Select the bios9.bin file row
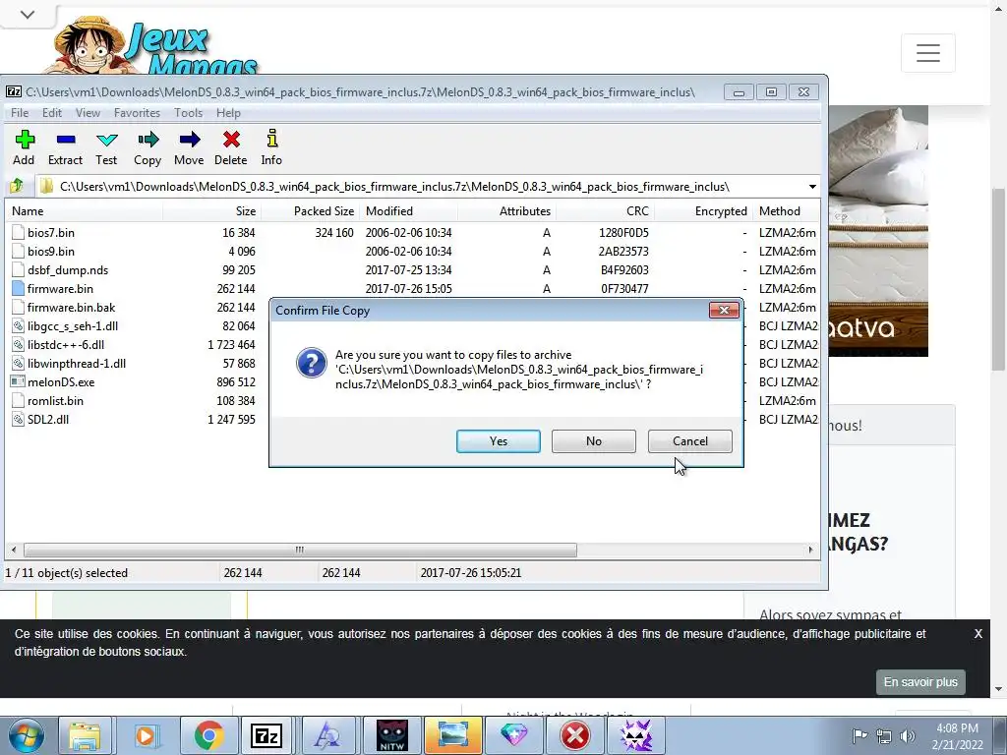Image resolution: width=1007 pixels, height=755 pixels. [411, 251]
